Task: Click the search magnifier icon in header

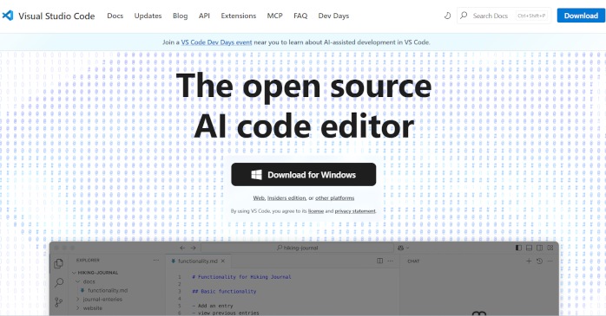Action: point(464,16)
